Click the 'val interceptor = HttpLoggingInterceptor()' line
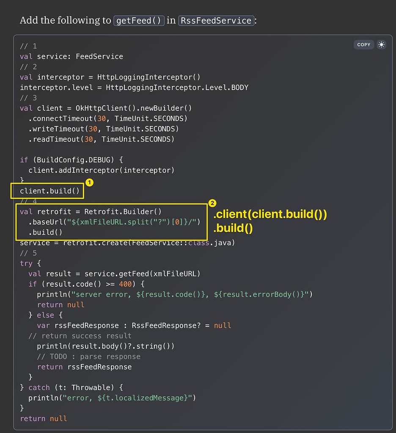Image resolution: width=396 pixels, height=433 pixels. (110, 77)
